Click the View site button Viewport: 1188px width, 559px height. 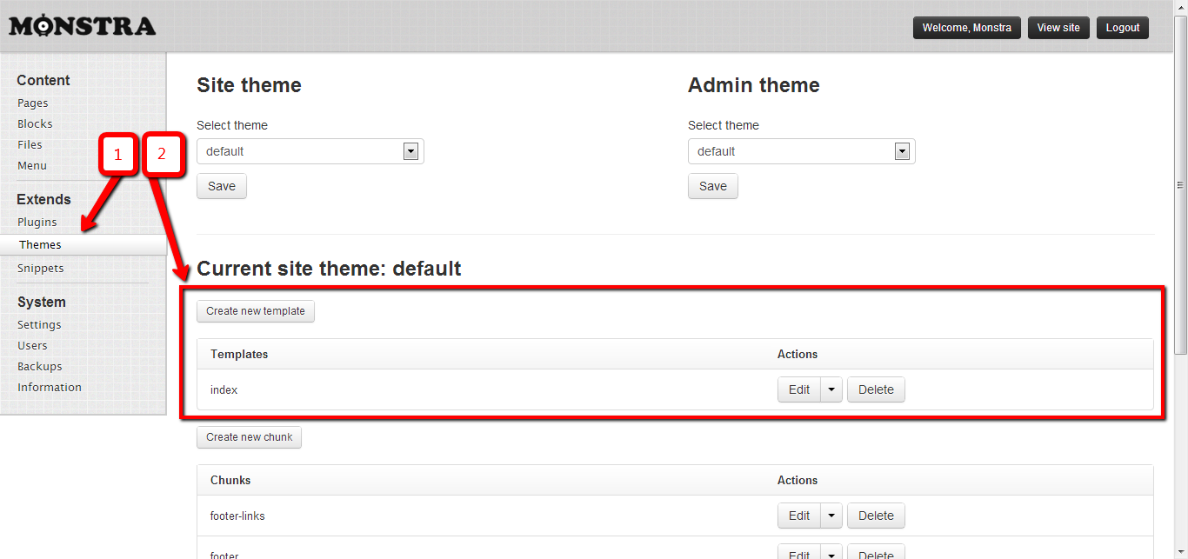(1058, 28)
